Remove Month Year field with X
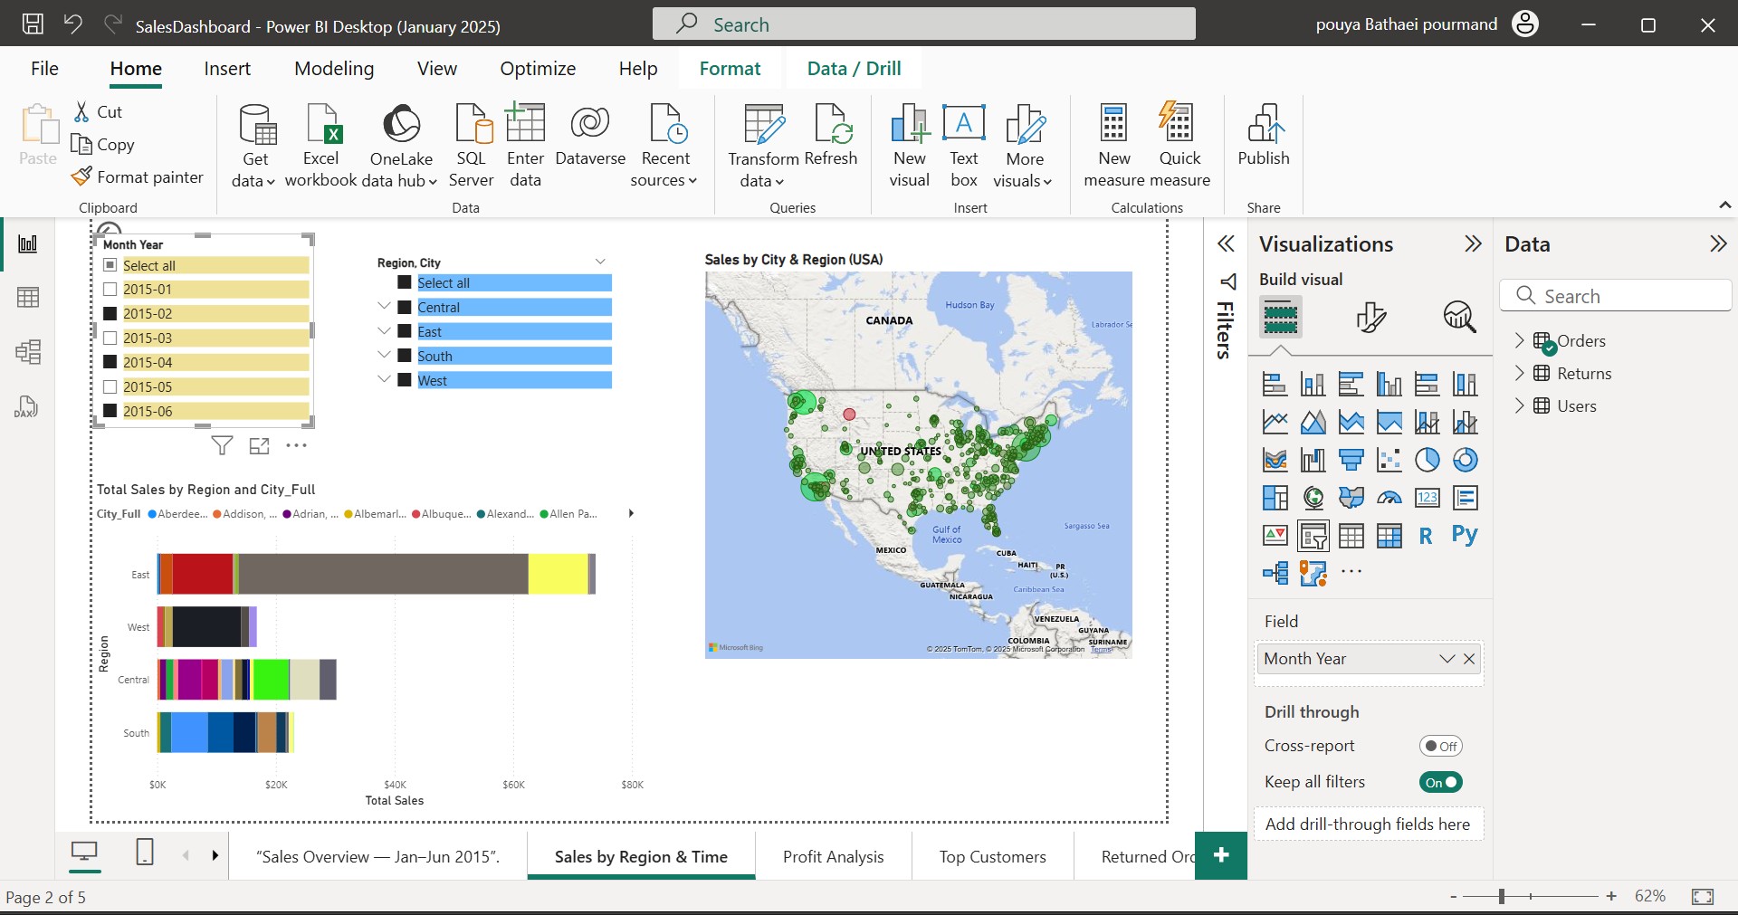Image resolution: width=1738 pixels, height=915 pixels. 1469,659
